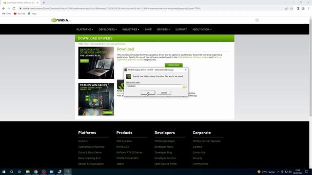Open a new browser tab with plus icon

[44, 3]
